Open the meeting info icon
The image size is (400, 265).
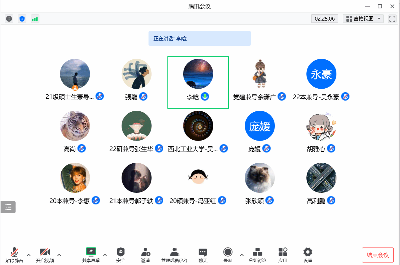pos(9,19)
